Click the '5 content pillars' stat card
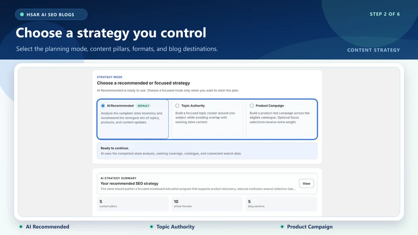This screenshot has height=235, width=418. pyautogui.click(x=133, y=204)
